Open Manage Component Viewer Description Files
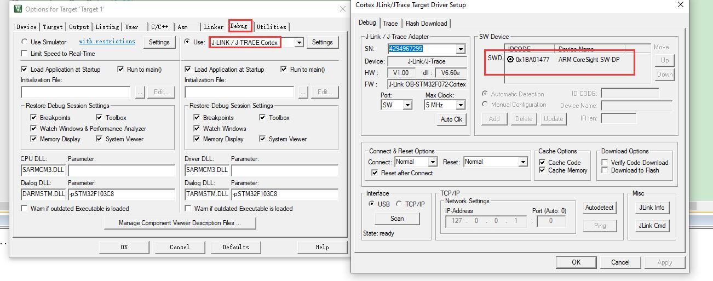The image size is (713, 281). click(x=180, y=223)
